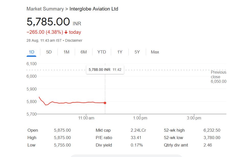Show the Max range chart
Image resolution: width=238 pixels, height=157 pixels.
155,52
